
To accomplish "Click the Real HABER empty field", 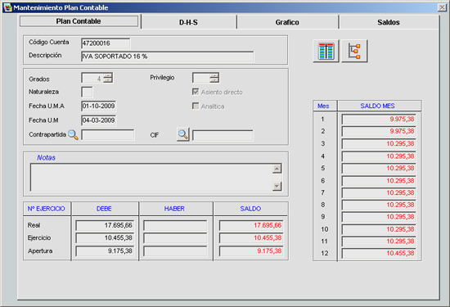I will tap(175, 225).
